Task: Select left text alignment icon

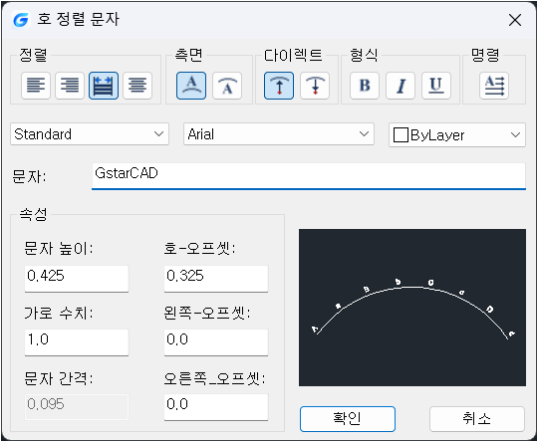Action: tap(36, 86)
